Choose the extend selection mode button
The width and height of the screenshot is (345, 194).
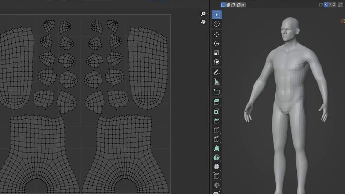pyautogui.click(x=229, y=5)
